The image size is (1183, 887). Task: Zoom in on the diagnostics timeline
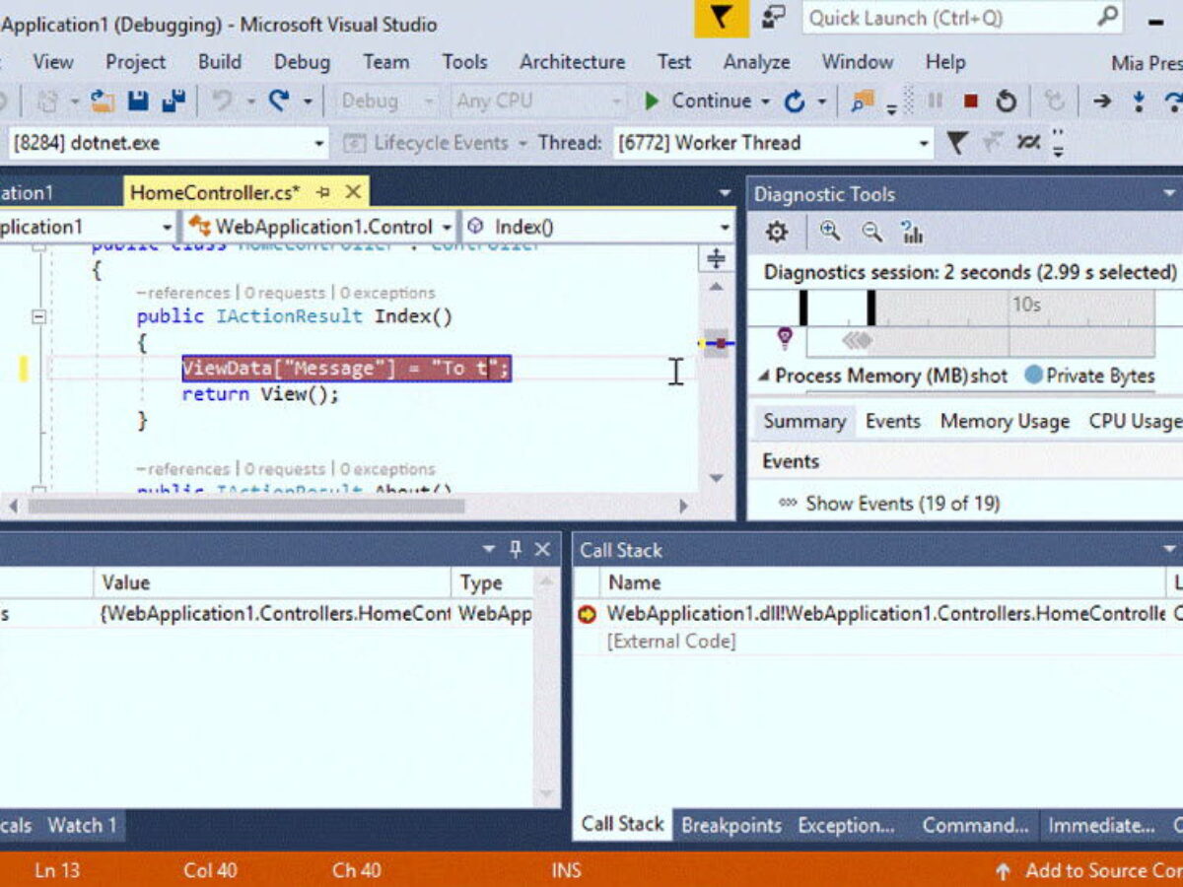(x=830, y=232)
